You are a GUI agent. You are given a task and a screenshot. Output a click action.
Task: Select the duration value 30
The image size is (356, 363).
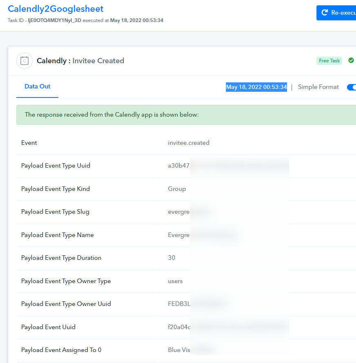tap(172, 258)
